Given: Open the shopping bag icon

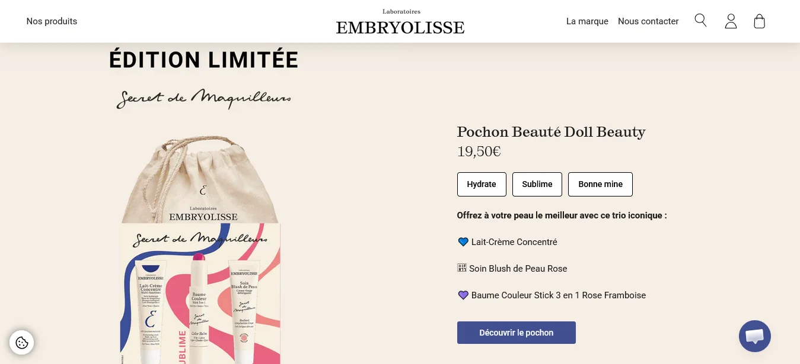Looking at the screenshot, I should click(759, 21).
